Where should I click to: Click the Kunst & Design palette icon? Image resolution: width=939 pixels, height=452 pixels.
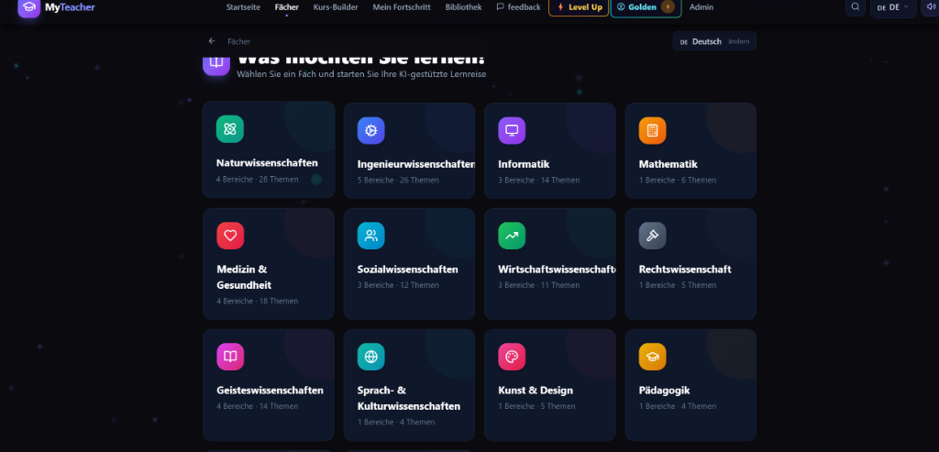tap(512, 357)
